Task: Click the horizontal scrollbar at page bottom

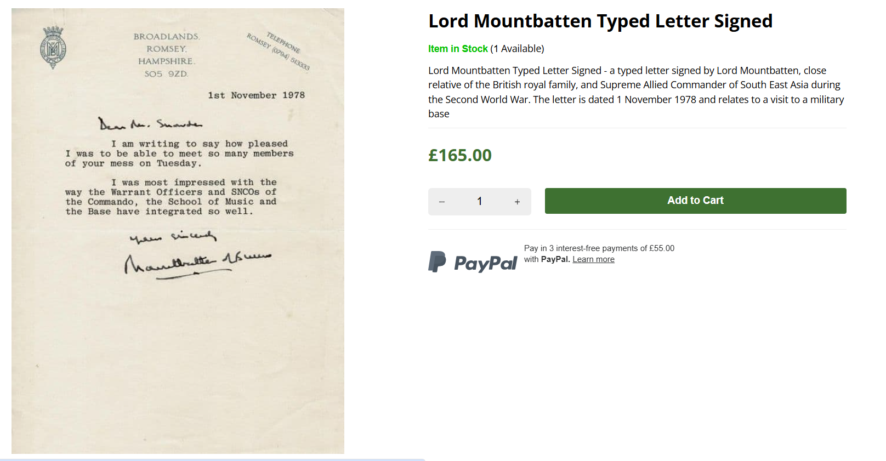Action: [213, 459]
